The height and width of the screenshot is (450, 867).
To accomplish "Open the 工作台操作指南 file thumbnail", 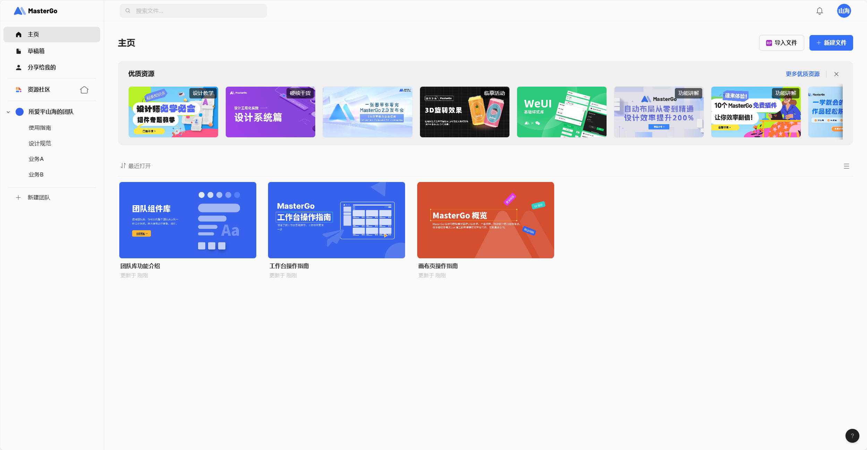I will click(x=336, y=220).
